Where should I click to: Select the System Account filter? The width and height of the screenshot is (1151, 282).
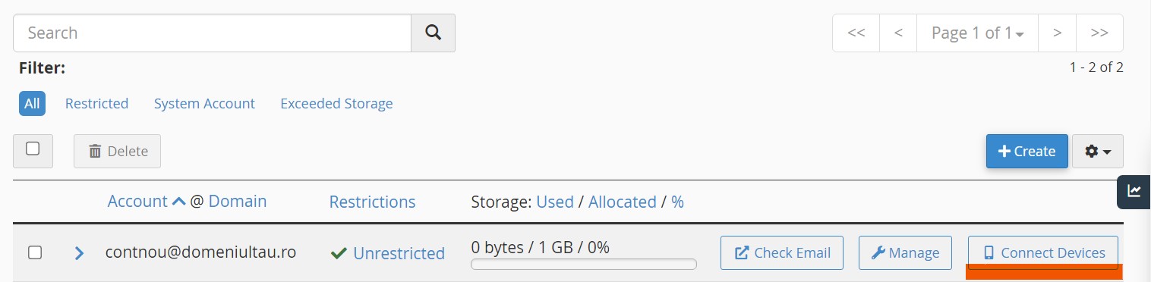(204, 103)
